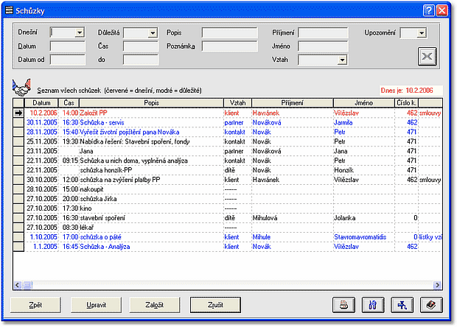Image resolution: width=457 pixels, height=327 pixels.
Task: Open the Důležitá dropdown
Action: pos(153,33)
